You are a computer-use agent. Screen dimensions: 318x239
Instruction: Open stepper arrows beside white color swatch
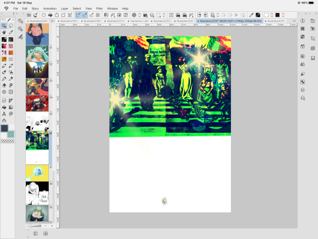(x=272, y=15)
